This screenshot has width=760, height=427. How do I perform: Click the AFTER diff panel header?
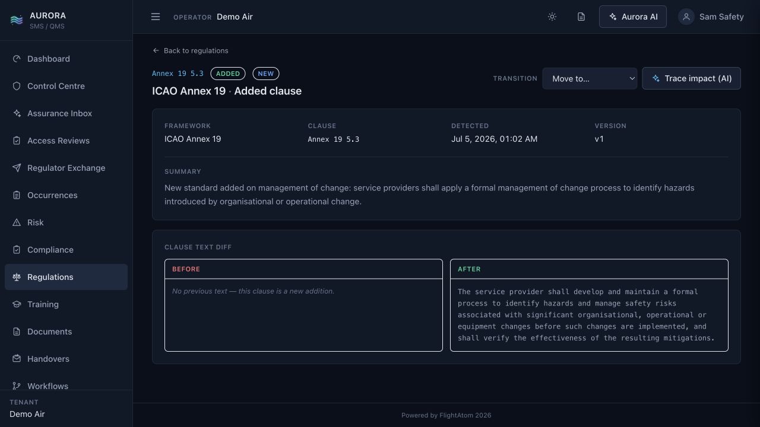[589, 269]
